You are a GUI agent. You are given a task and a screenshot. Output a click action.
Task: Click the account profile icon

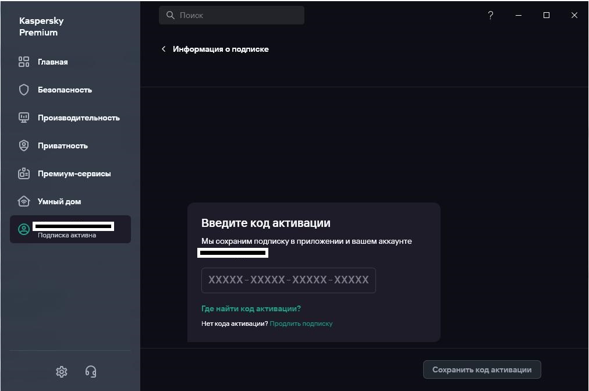point(24,229)
